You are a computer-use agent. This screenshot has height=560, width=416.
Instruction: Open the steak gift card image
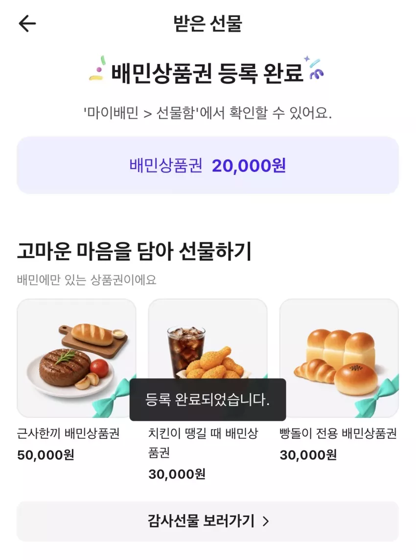coord(76,358)
